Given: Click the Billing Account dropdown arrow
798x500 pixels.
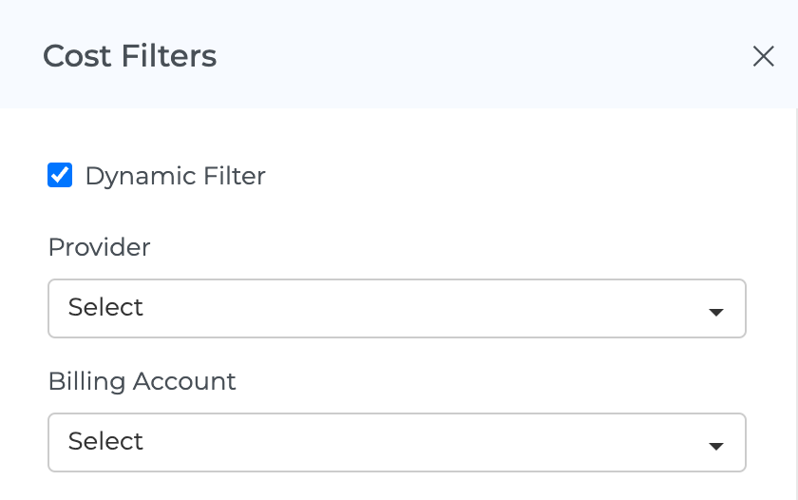Looking at the screenshot, I should (716, 446).
